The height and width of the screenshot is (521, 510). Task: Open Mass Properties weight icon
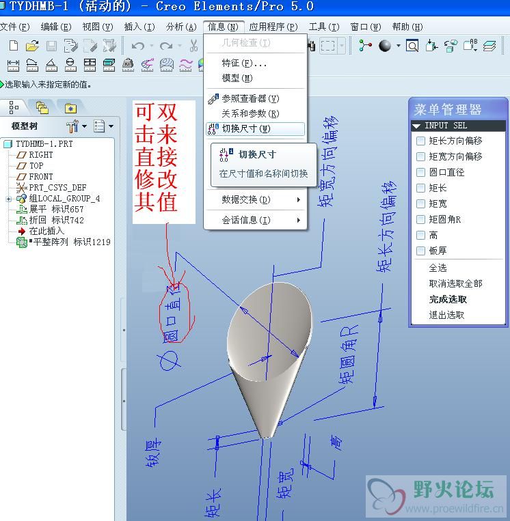coord(128,65)
